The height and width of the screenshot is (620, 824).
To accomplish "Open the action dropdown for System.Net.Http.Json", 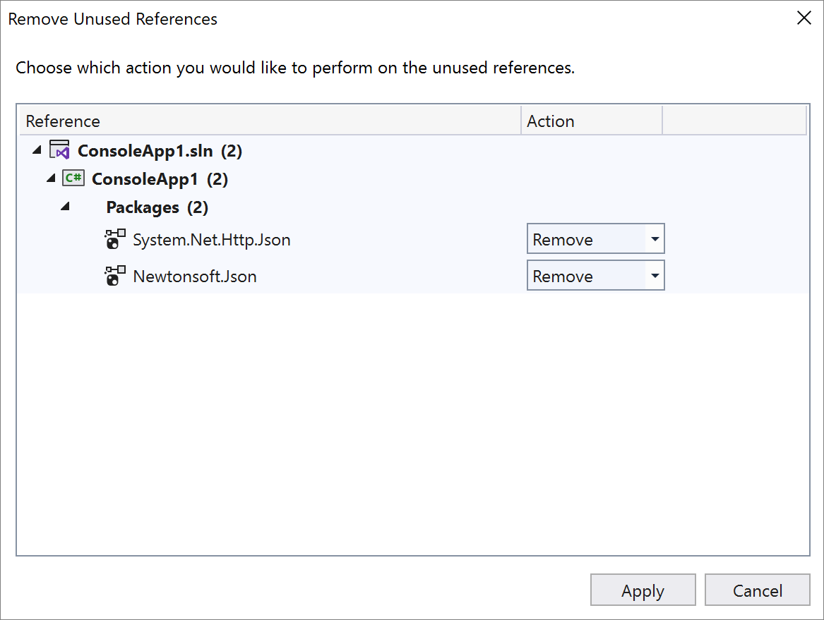I will point(655,238).
